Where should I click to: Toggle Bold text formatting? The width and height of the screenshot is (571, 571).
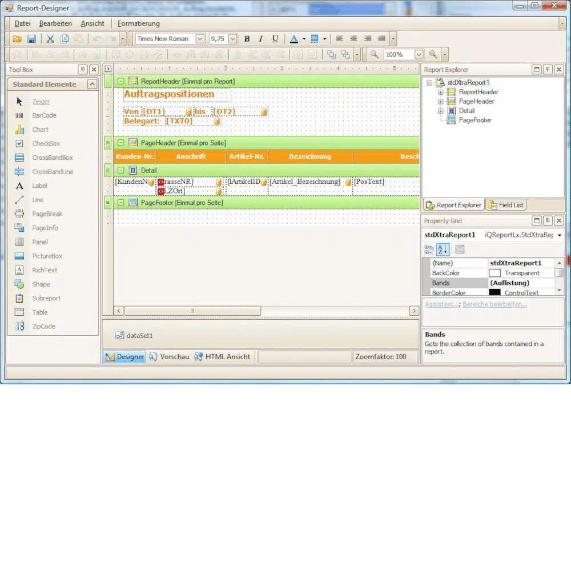[x=247, y=39]
